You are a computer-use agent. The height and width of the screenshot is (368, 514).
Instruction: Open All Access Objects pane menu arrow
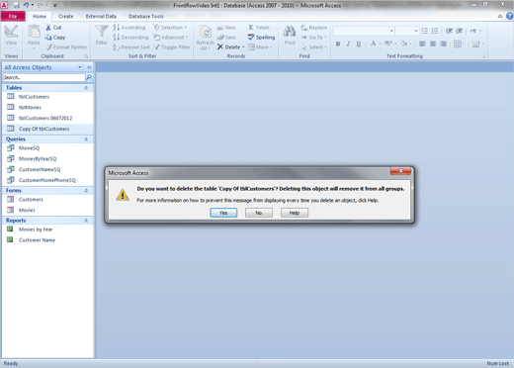(80, 67)
